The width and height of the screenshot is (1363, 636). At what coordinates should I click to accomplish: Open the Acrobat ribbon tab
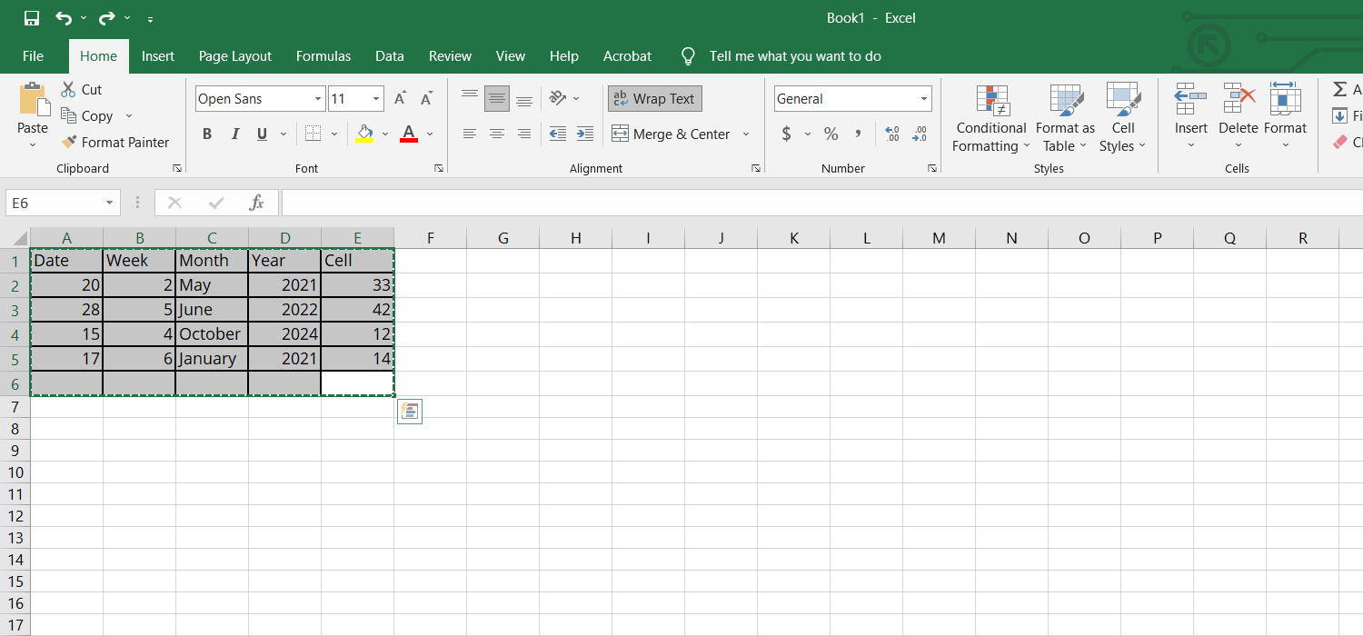[x=627, y=55]
